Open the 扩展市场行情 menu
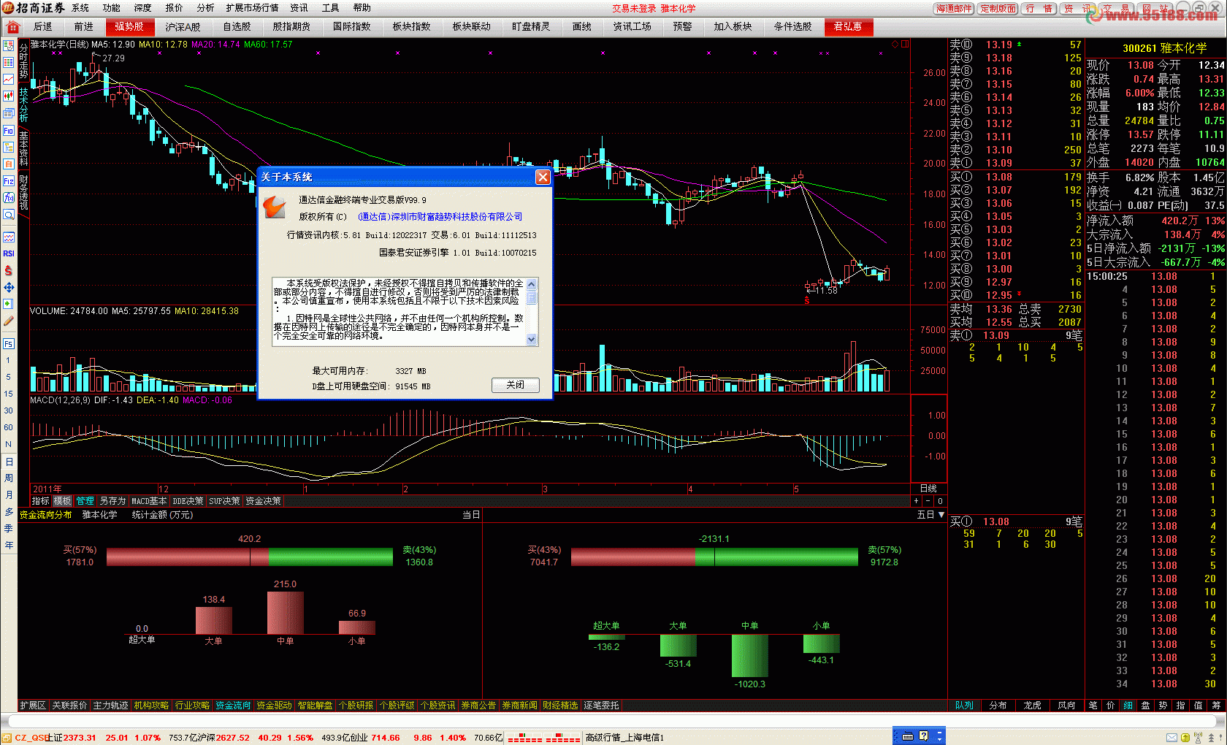Image resolution: width=1227 pixels, height=745 pixels. (252, 8)
